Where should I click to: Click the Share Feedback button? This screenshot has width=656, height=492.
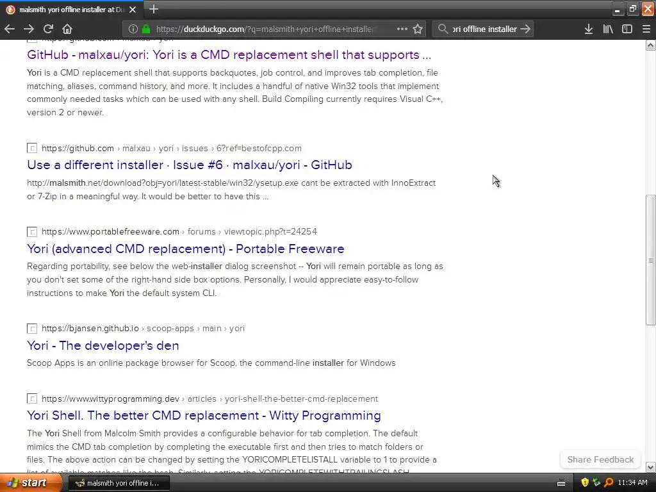[600, 459]
